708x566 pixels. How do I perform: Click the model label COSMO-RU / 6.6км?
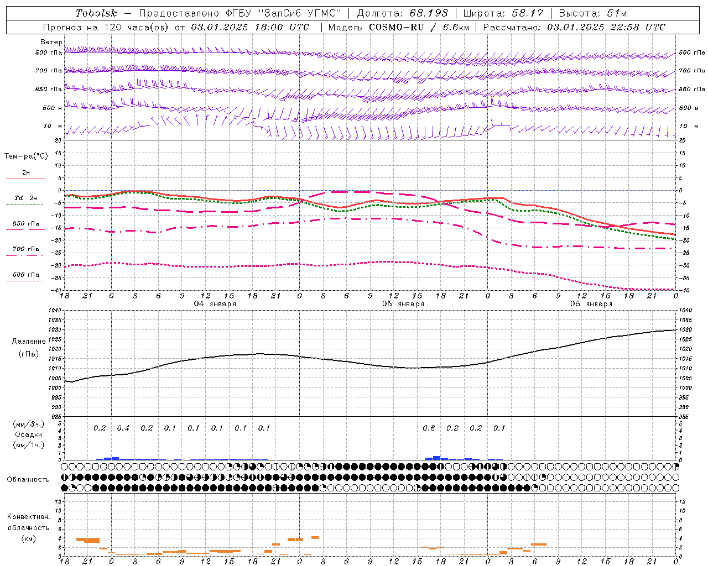pos(419,27)
